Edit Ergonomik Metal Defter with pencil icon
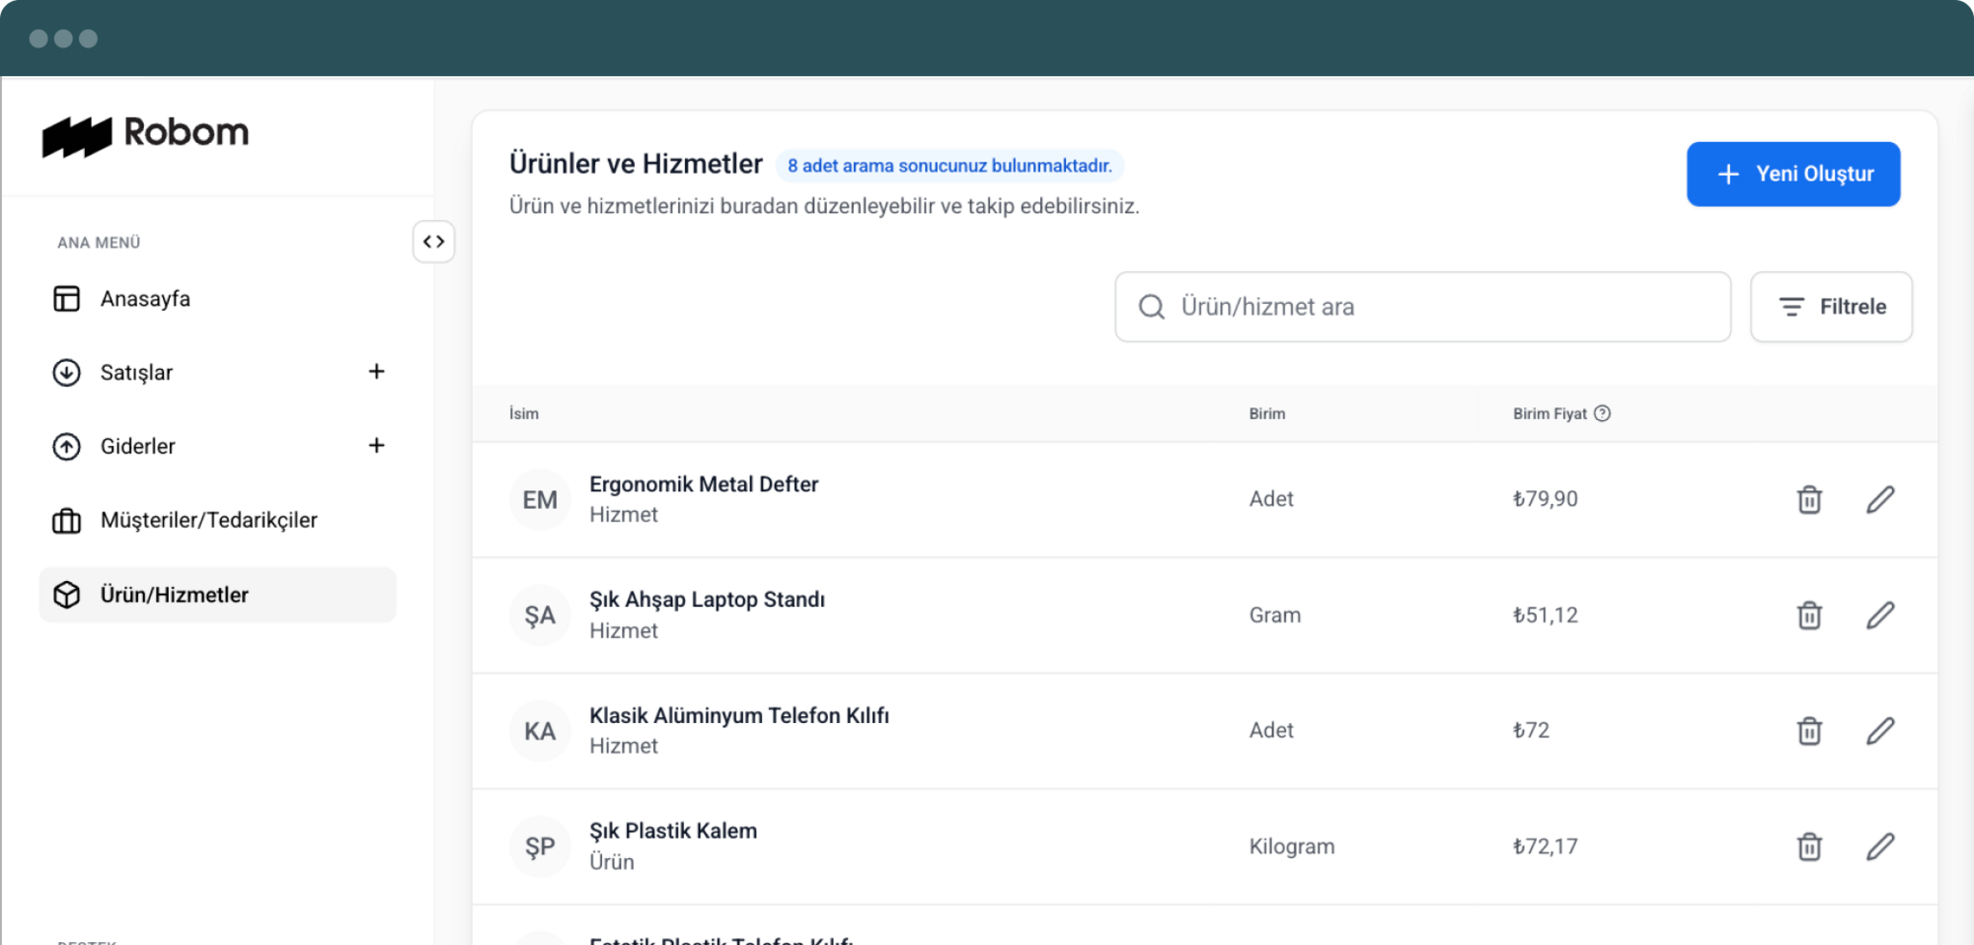The image size is (1974, 945). pos(1880,499)
